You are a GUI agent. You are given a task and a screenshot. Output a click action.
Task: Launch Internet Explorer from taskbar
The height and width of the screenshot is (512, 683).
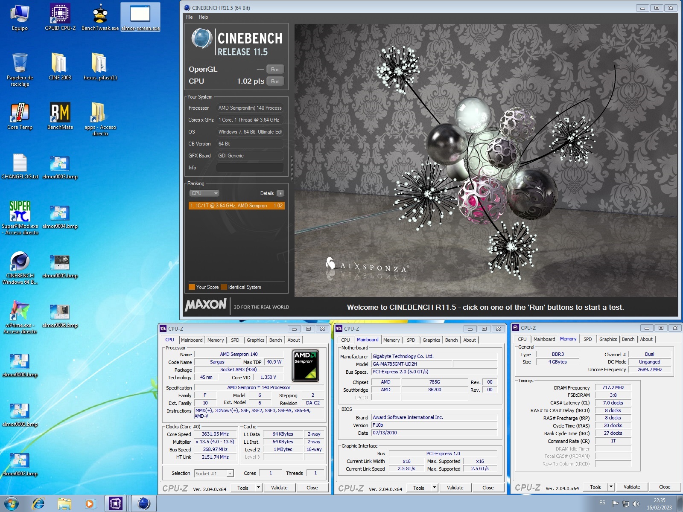pos(38,503)
